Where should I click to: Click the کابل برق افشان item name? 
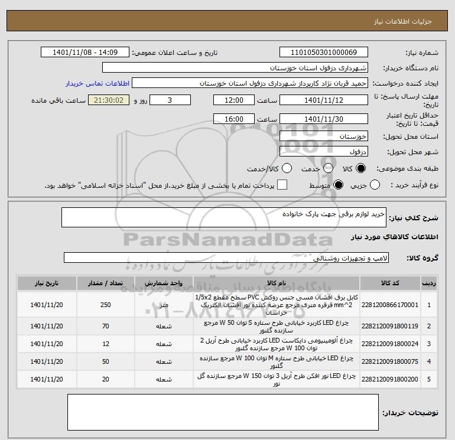click(277, 305)
